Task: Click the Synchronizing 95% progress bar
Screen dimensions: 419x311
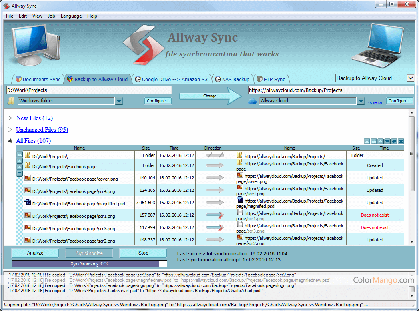Action: [x=89, y=264]
